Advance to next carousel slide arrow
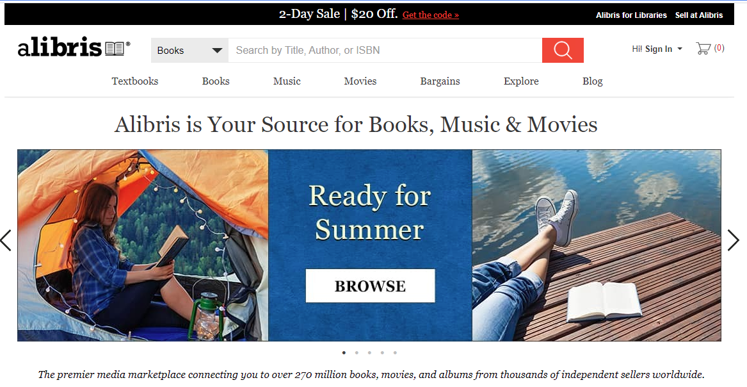The image size is (747, 387). coord(733,240)
